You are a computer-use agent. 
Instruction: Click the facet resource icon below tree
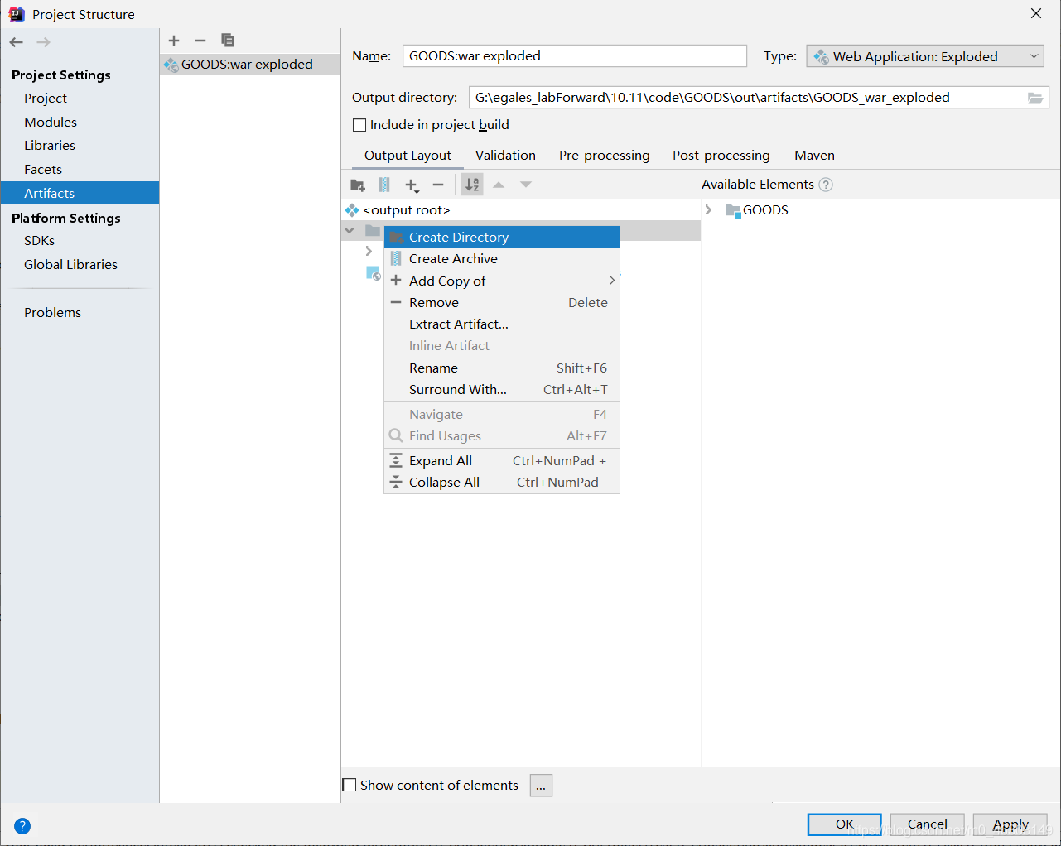click(x=374, y=273)
